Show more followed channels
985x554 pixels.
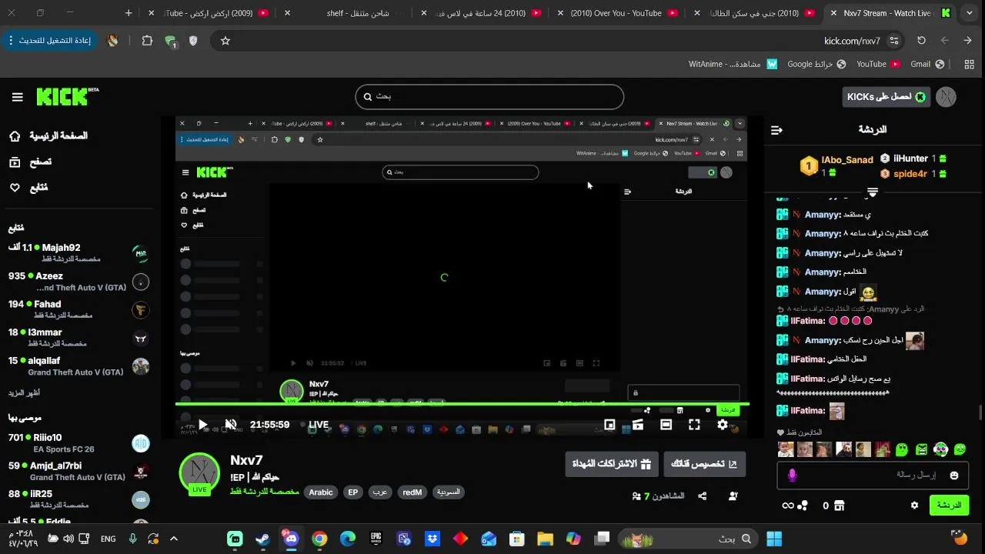pos(24,392)
